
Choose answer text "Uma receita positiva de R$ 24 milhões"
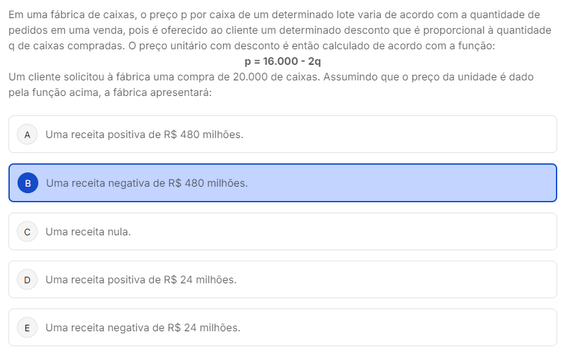[x=141, y=280]
